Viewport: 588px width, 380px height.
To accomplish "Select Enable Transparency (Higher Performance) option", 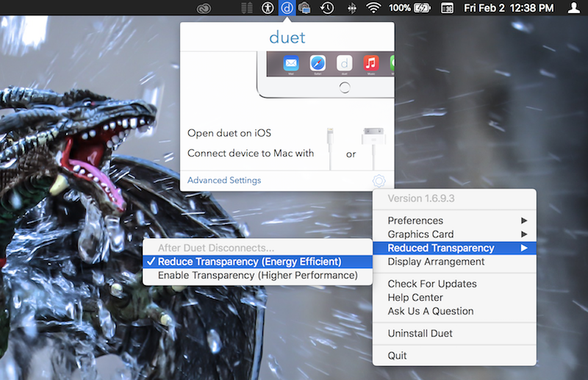I will click(x=258, y=276).
